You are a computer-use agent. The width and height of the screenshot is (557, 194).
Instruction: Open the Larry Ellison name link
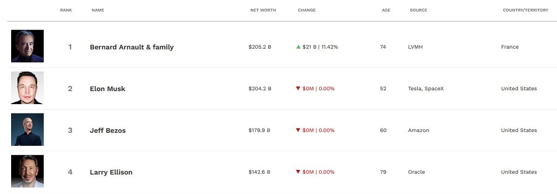click(x=111, y=172)
